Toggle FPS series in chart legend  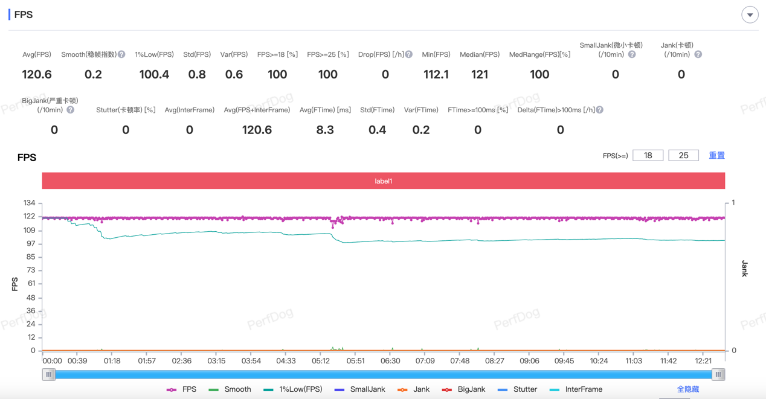[182, 389]
